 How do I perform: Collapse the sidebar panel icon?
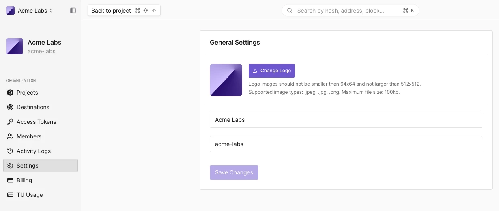[x=73, y=11]
